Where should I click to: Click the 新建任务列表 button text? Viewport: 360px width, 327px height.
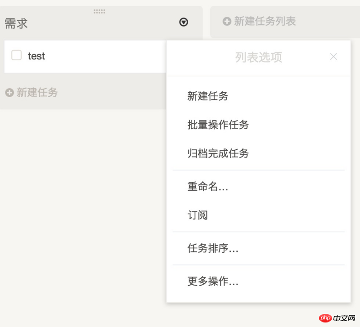pyautogui.click(x=265, y=21)
